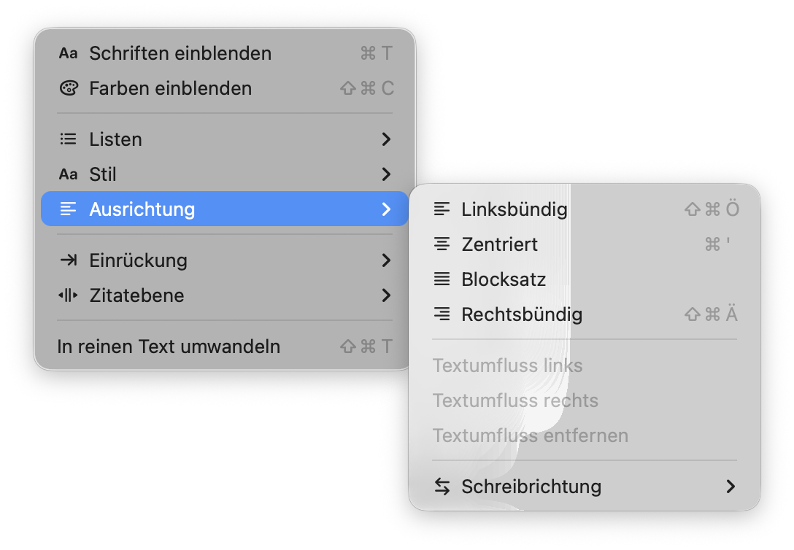Select the Blocksatz alignment option

point(504,279)
